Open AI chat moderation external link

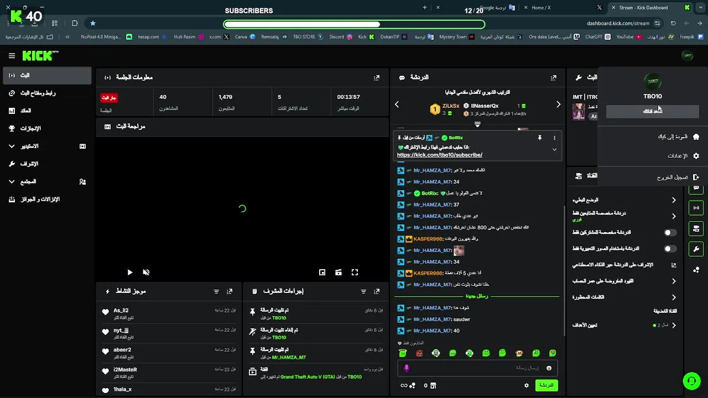[x=674, y=265]
